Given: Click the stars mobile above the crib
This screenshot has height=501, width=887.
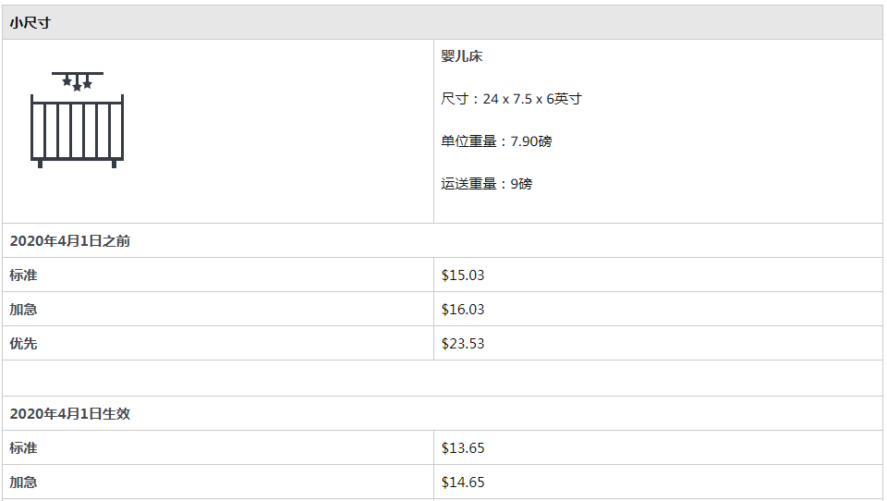Looking at the screenshot, I should [x=77, y=81].
